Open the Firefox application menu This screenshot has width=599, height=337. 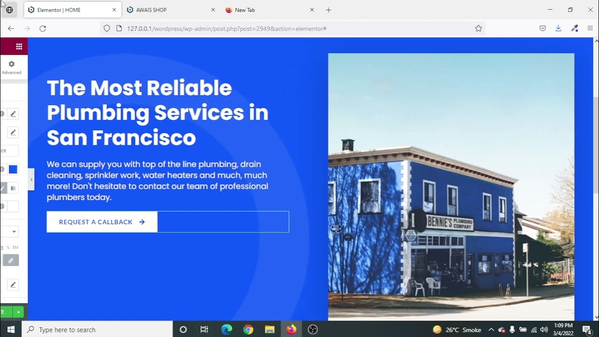coord(590,29)
